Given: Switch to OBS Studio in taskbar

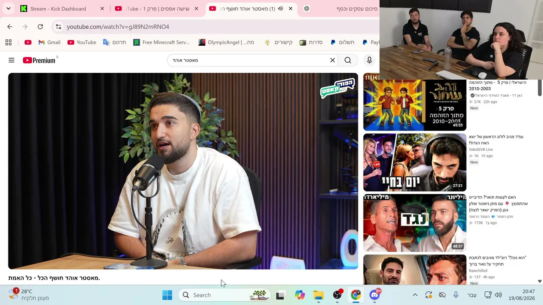Looking at the screenshot, I should click(337, 295).
